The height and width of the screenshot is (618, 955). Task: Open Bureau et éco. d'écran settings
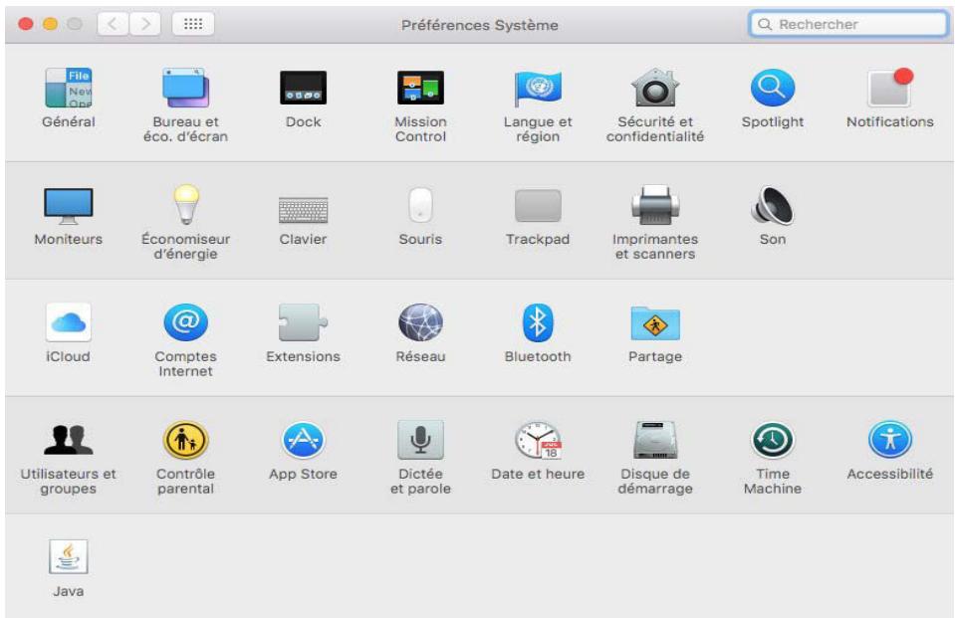[184, 90]
